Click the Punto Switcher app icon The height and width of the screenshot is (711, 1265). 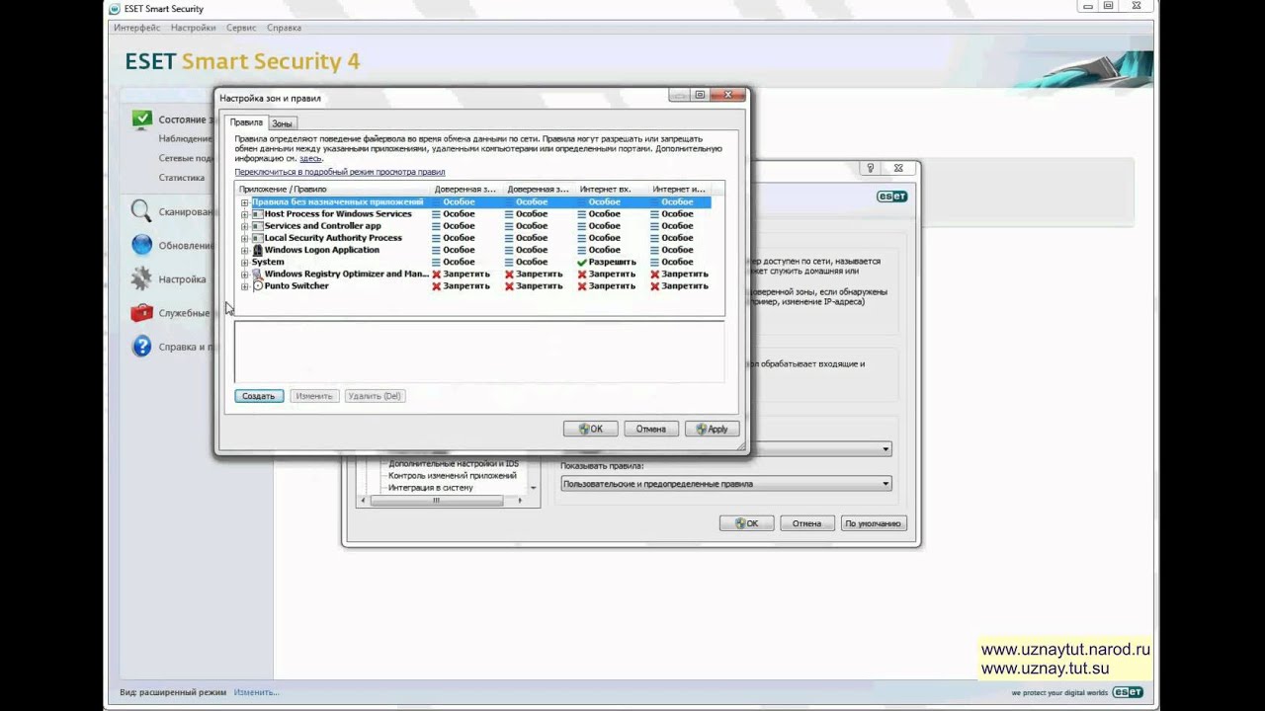tap(257, 285)
